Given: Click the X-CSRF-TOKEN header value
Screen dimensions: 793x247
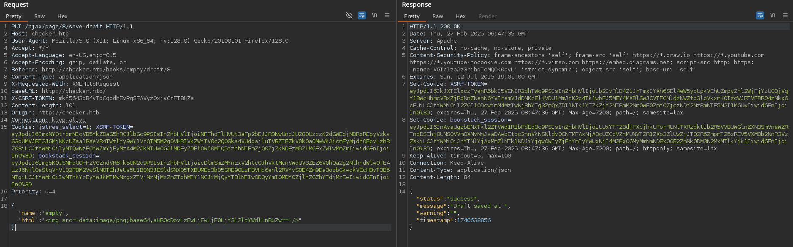Looking at the screenshot, I should click(126, 98).
